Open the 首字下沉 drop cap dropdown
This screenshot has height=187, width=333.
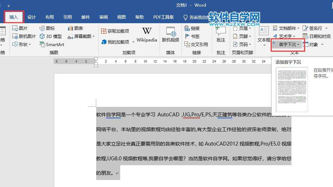click(x=288, y=45)
